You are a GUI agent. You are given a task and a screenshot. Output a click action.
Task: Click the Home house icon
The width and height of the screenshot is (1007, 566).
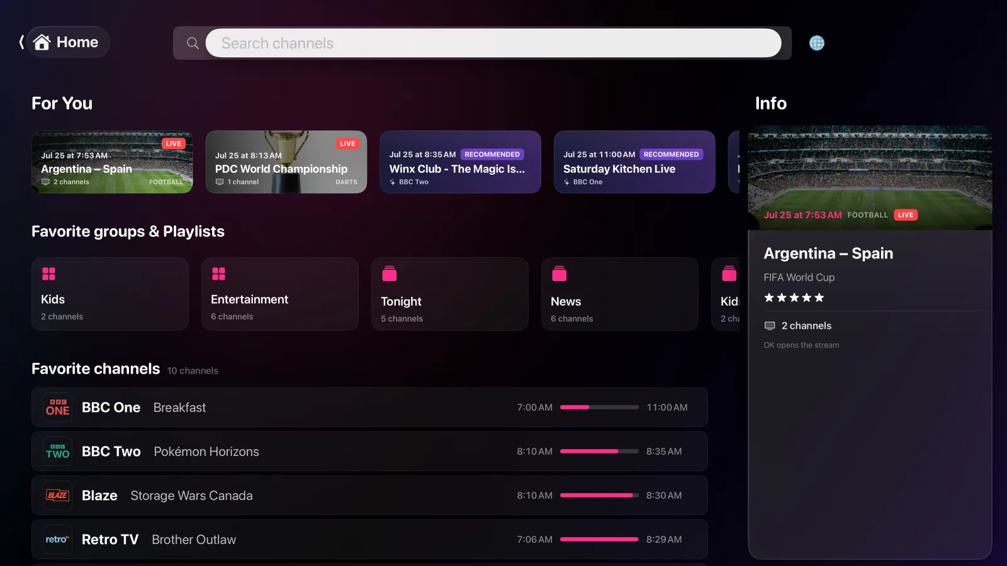coord(42,42)
